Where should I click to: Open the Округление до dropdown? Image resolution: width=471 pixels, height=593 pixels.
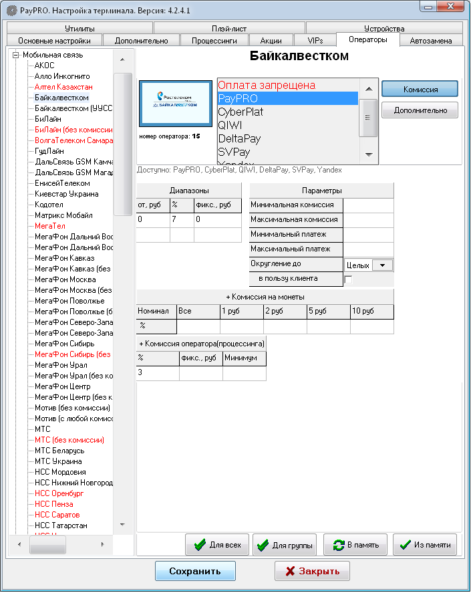click(x=382, y=265)
